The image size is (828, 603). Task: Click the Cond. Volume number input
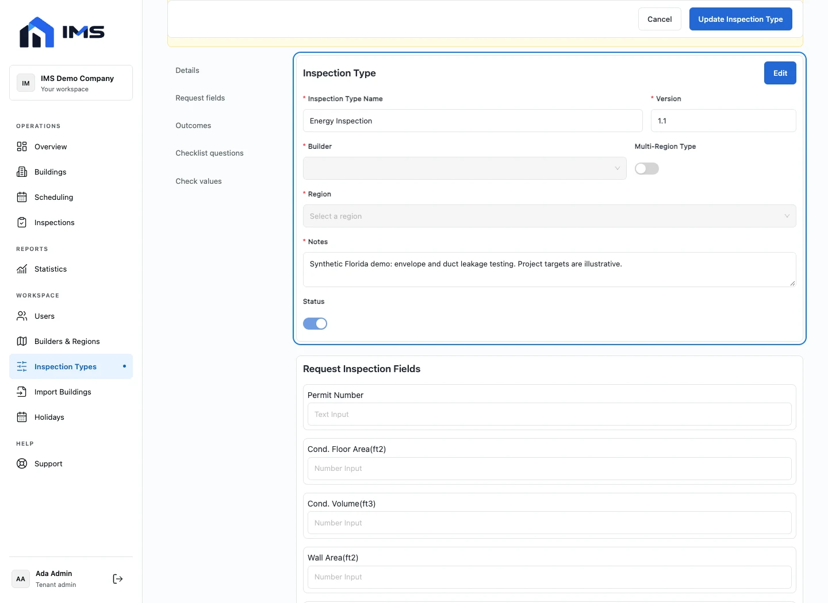click(x=550, y=523)
